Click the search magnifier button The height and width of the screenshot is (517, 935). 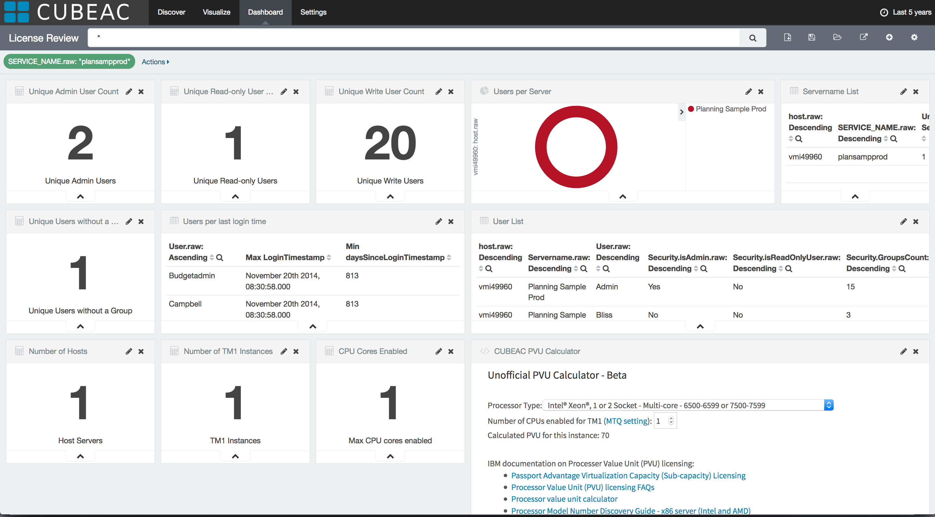point(752,38)
